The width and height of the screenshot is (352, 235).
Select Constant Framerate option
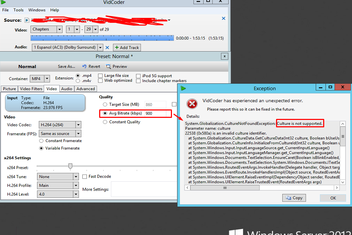point(41,141)
